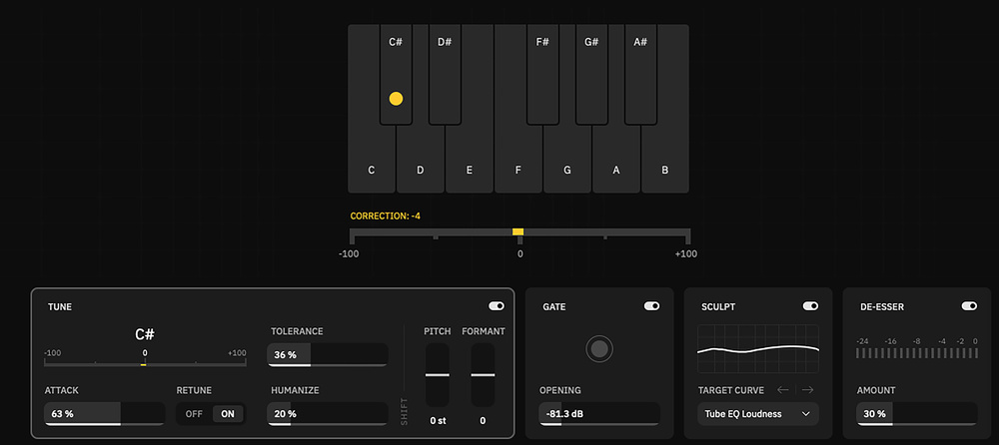Click the Attack 63 % slider
999x445 pixels.
coord(104,413)
